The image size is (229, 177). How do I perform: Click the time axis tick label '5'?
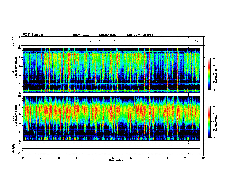pyautogui.click(x=113, y=158)
